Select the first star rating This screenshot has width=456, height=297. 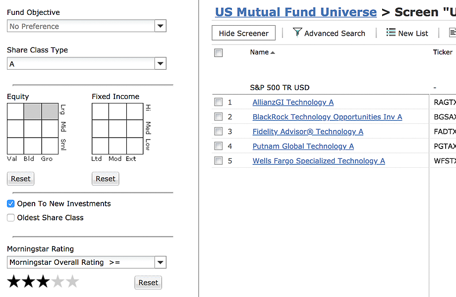(14, 282)
